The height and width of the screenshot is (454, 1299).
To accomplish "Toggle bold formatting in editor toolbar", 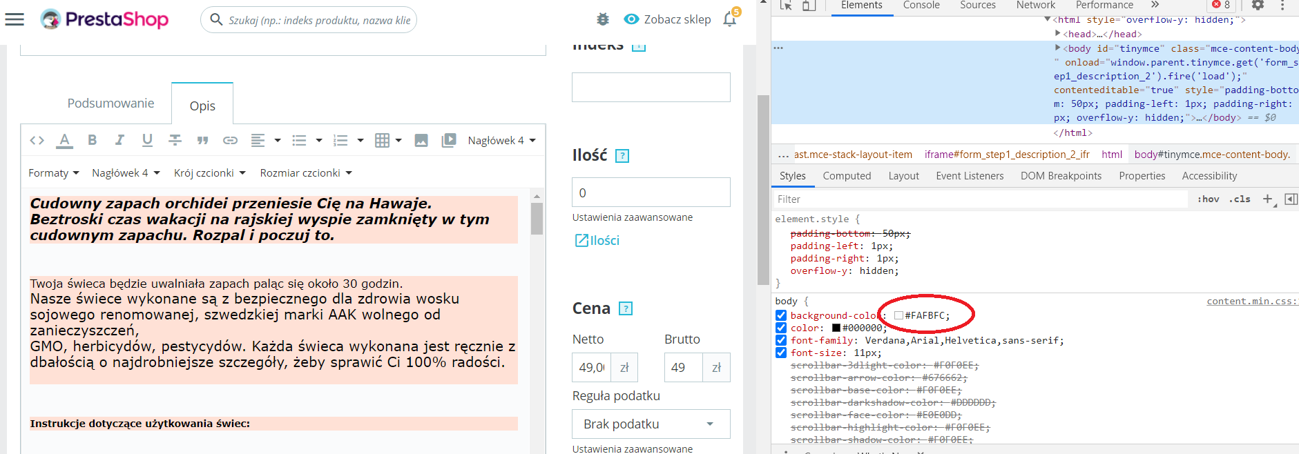I will pyautogui.click(x=92, y=141).
